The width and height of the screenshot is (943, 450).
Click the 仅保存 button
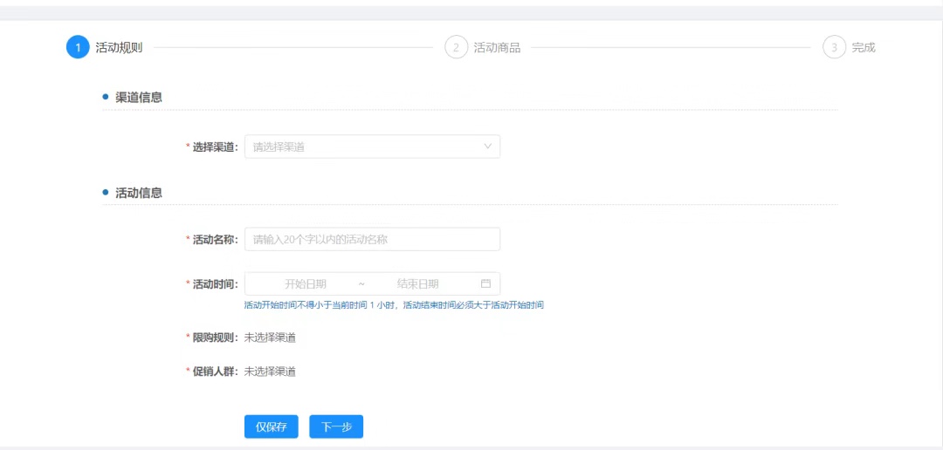(272, 427)
